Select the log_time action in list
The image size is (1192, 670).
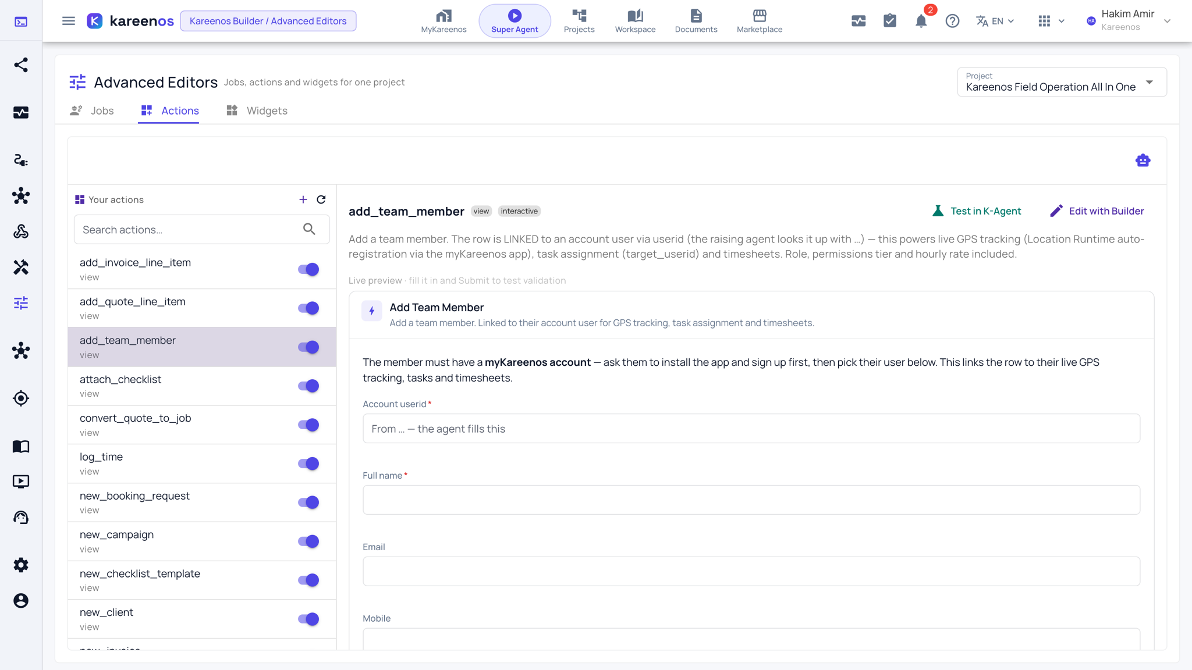202,464
